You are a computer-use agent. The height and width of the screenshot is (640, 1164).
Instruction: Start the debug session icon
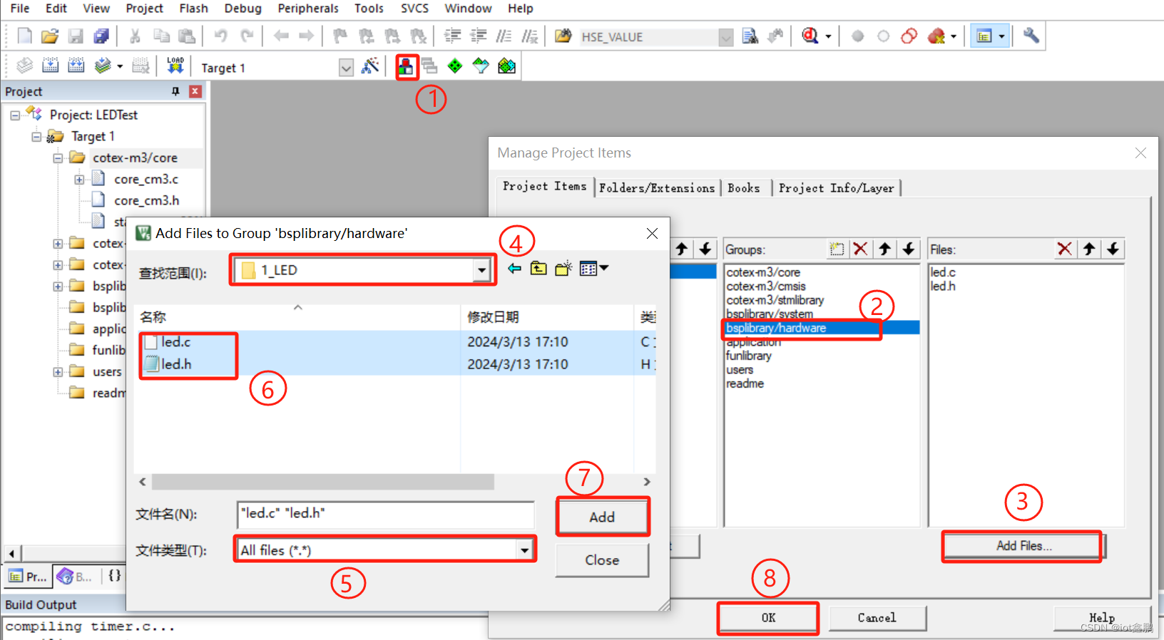[x=810, y=36]
